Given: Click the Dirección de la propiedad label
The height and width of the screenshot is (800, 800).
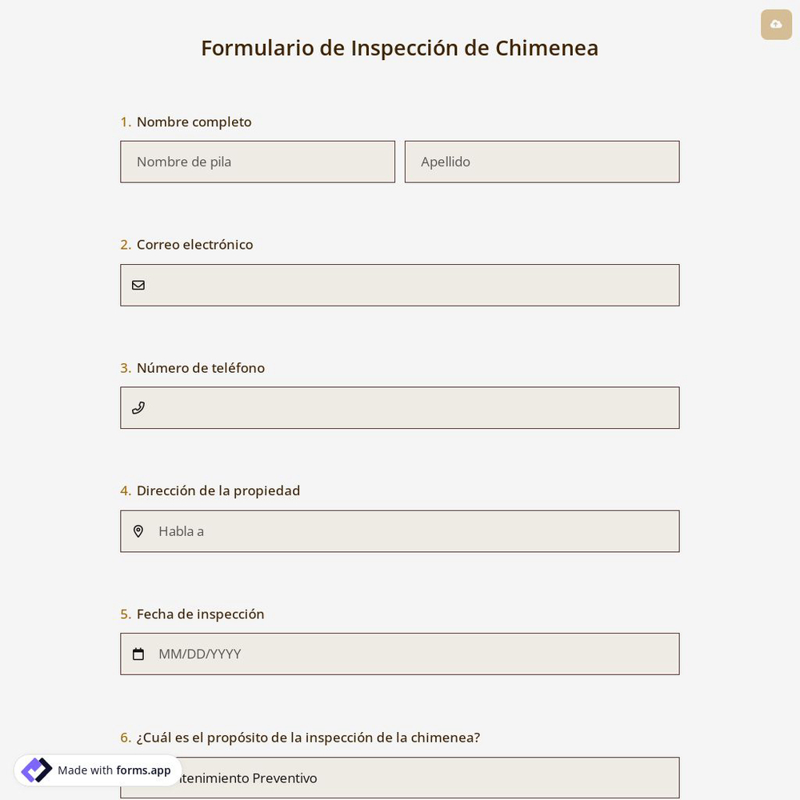Looking at the screenshot, I should 218,490.
